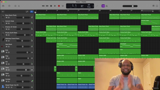This screenshot has width=160, height=90.
Task: Select first Diesel Power Vox audio region
Action: coord(62,86)
